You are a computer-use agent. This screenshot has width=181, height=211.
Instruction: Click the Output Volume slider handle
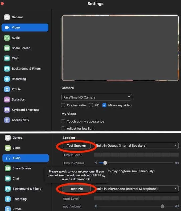pos(105,163)
